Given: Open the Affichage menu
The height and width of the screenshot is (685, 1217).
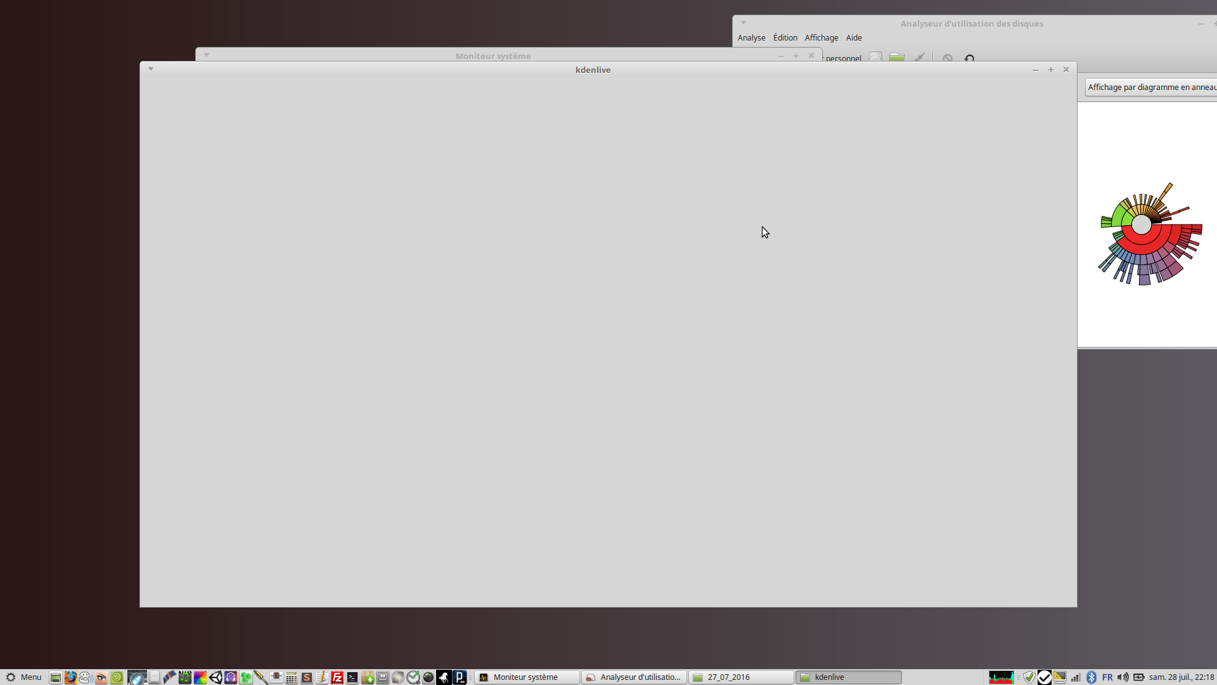Looking at the screenshot, I should pyautogui.click(x=821, y=38).
